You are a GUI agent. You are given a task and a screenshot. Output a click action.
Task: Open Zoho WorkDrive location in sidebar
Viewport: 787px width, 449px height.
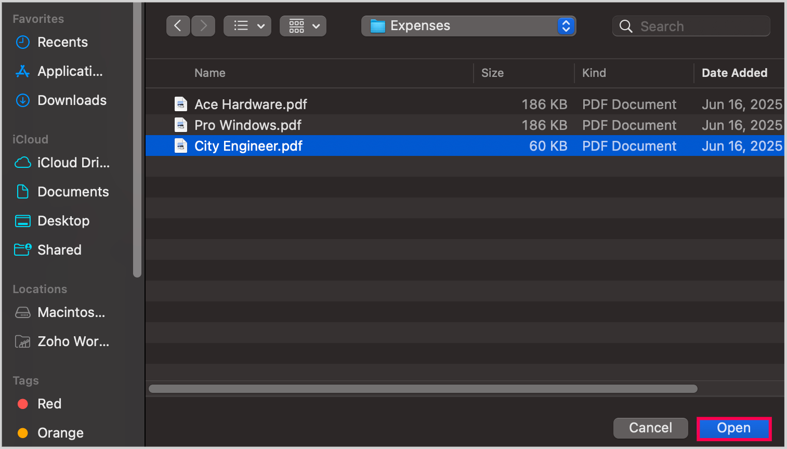pos(73,341)
